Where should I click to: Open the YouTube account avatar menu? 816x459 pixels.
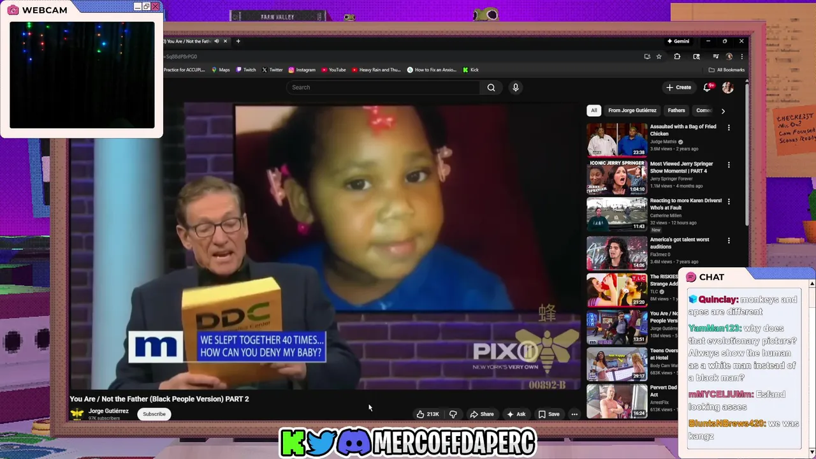pyautogui.click(x=727, y=87)
